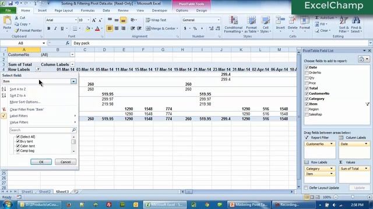Click the OK button
Image resolution: width=373 pixels, height=209 pixels.
click(41, 162)
